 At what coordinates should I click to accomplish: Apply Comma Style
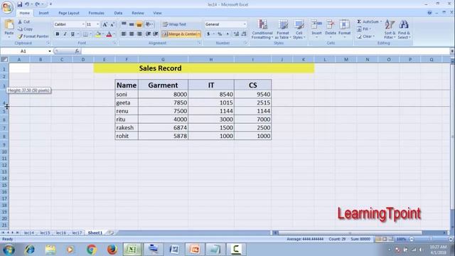pyautogui.click(x=227, y=34)
